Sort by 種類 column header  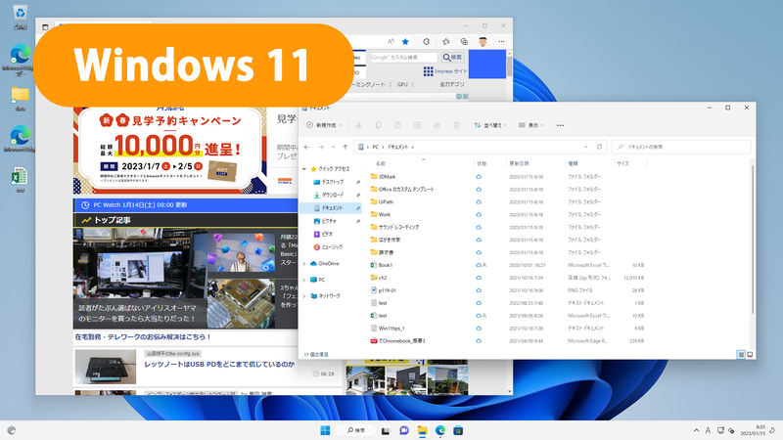[x=573, y=163]
